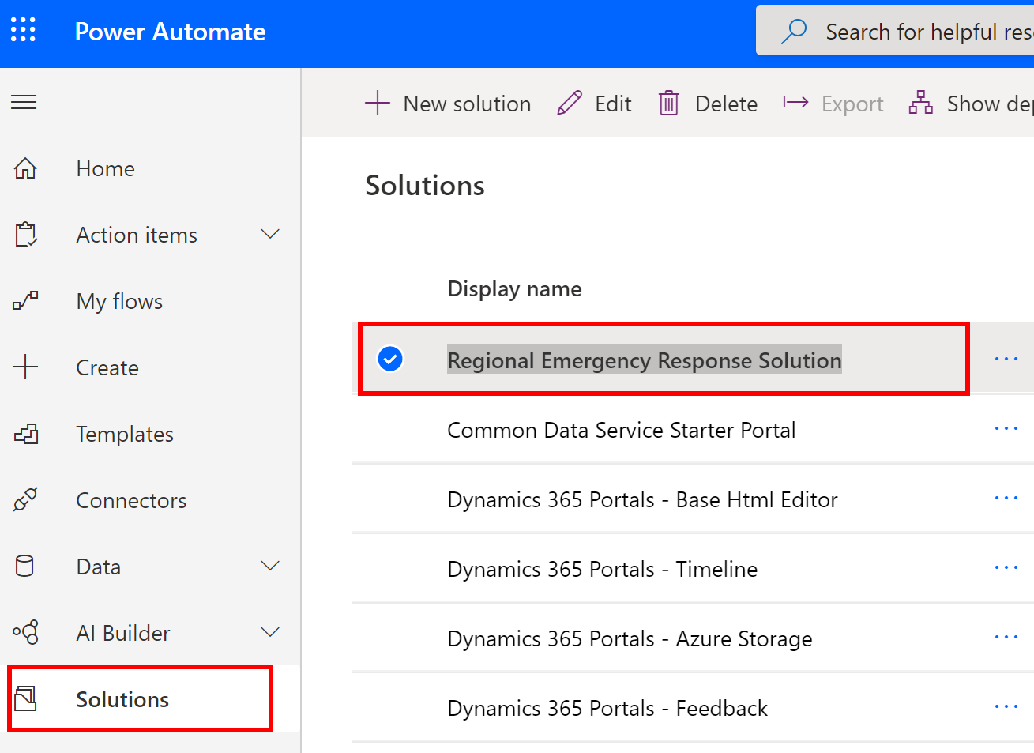Open more options for Dynamics 365 Portals - Timeline

point(1006,568)
